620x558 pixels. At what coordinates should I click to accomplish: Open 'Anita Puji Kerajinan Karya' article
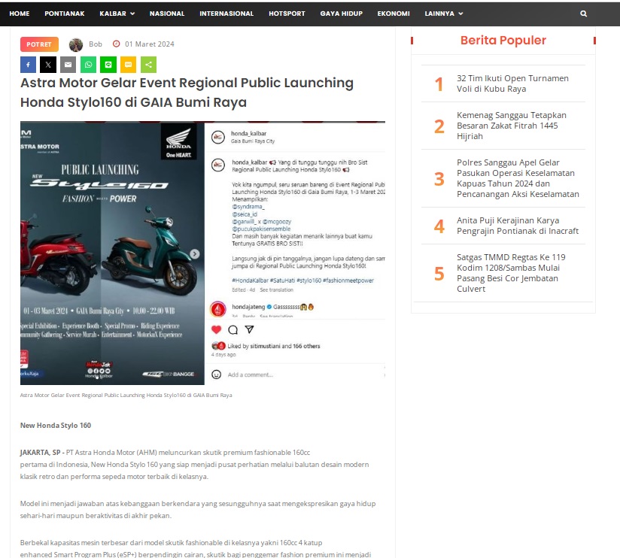(x=518, y=226)
